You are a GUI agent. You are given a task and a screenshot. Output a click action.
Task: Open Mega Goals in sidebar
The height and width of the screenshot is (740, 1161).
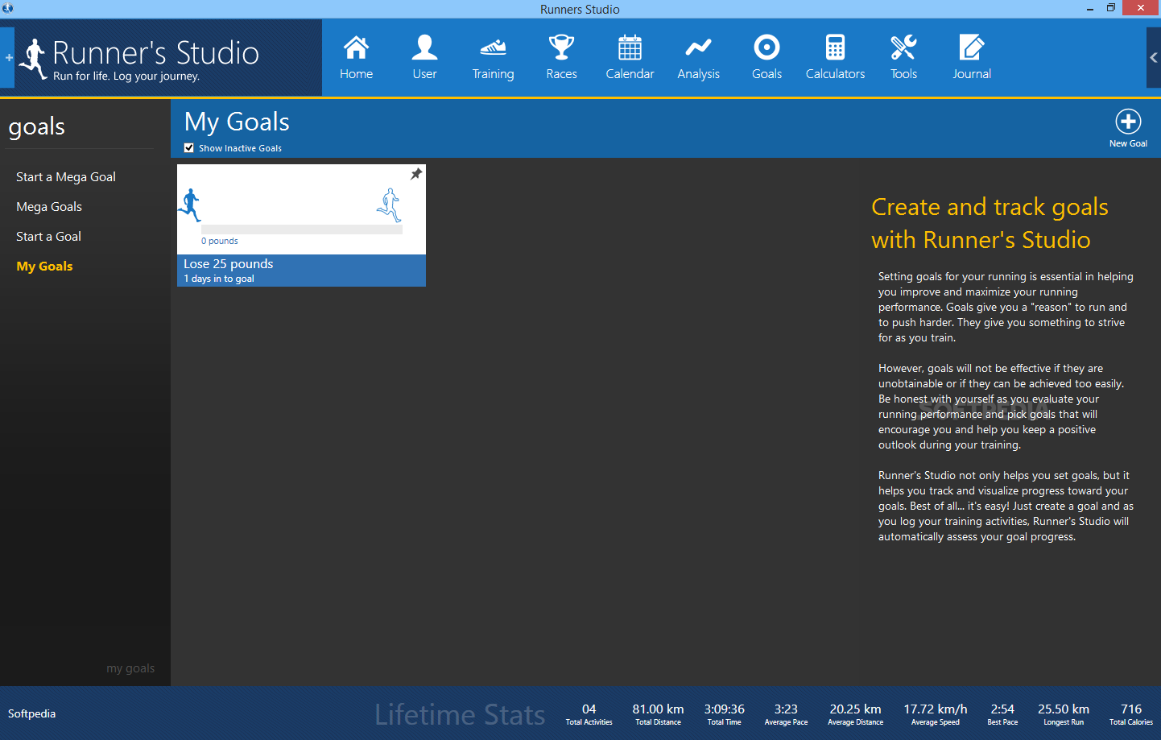point(49,207)
